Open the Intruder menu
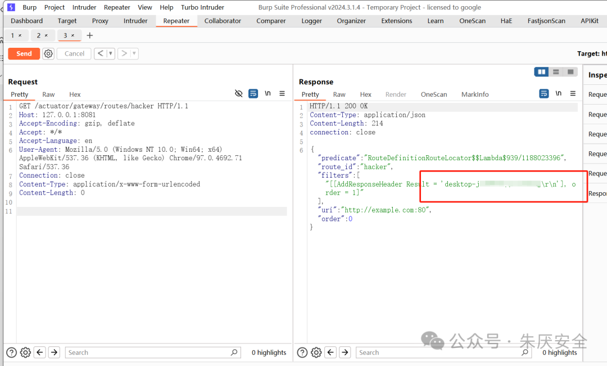607x366 pixels. pos(84,7)
